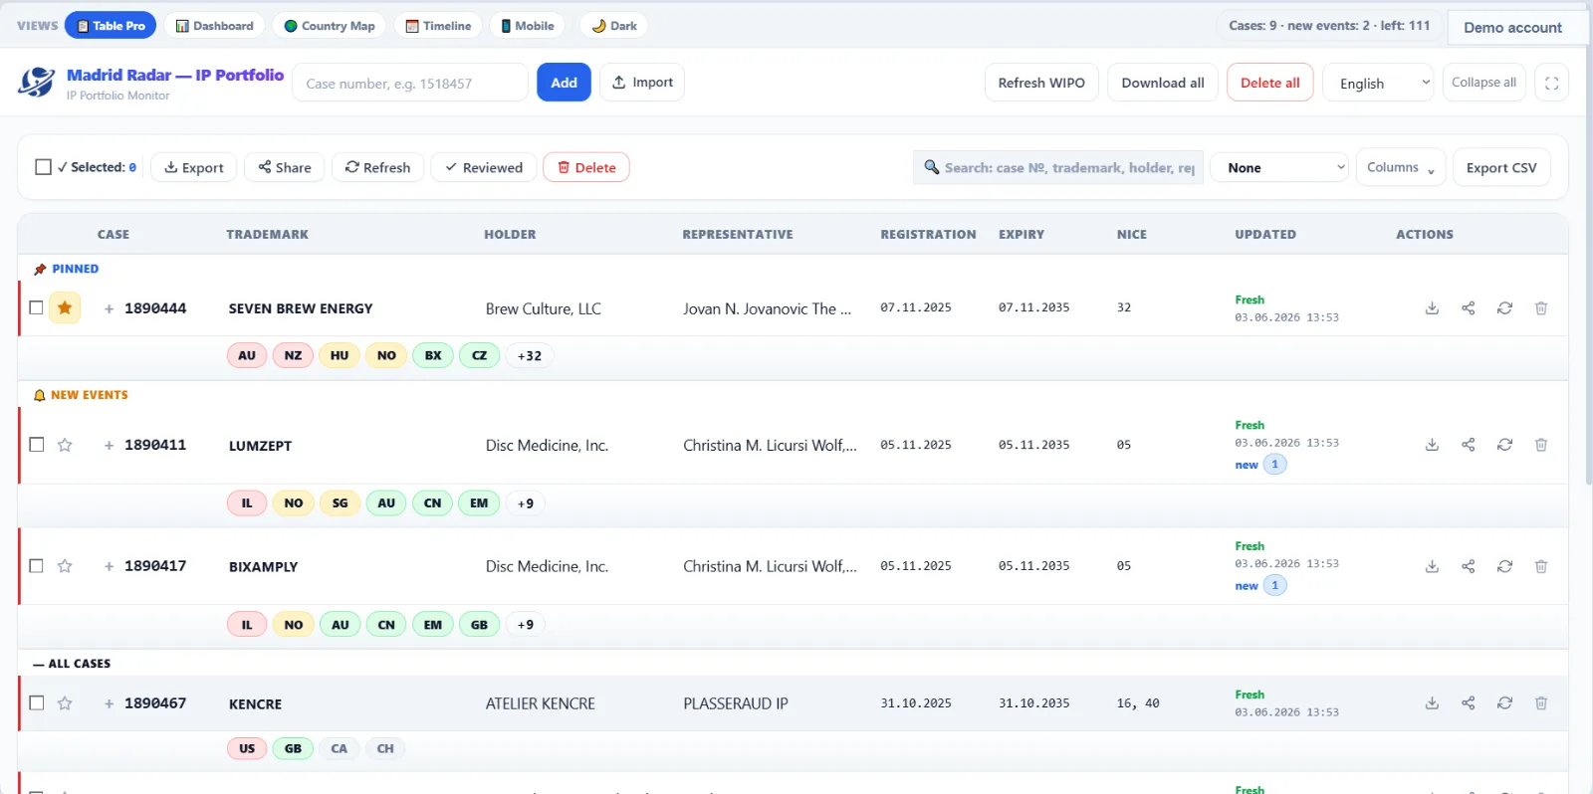Image resolution: width=1593 pixels, height=794 pixels.
Task: Open the Columns dropdown
Action: pos(1401,167)
